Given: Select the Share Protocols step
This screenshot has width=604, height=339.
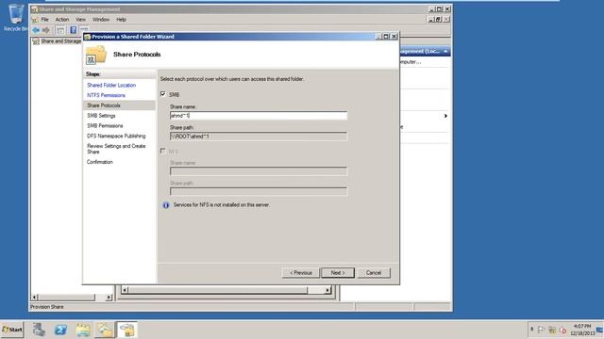Looking at the screenshot, I should (104, 105).
